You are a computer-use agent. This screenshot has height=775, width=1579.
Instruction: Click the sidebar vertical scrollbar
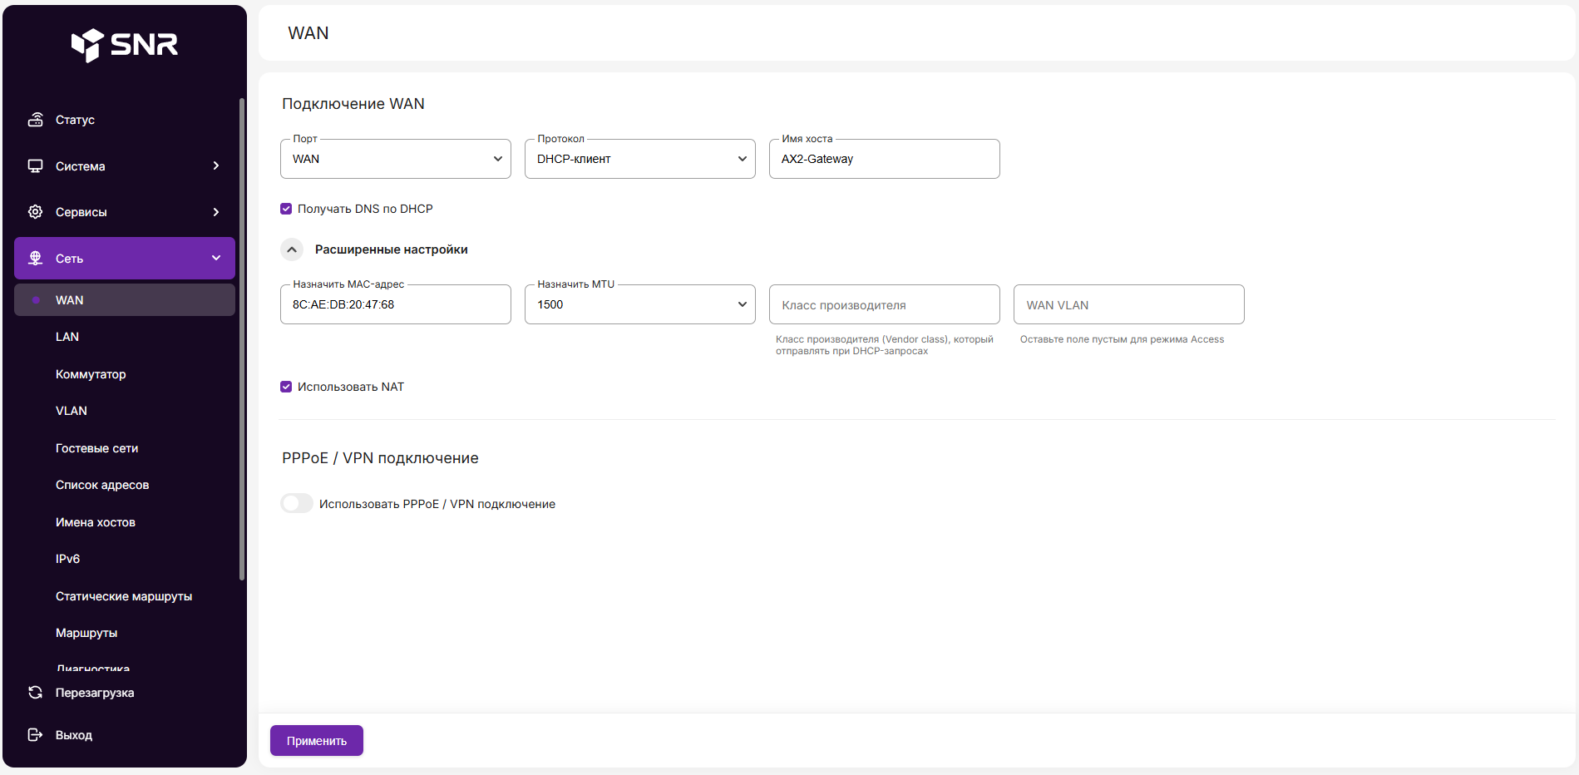click(x=242, y=333)
